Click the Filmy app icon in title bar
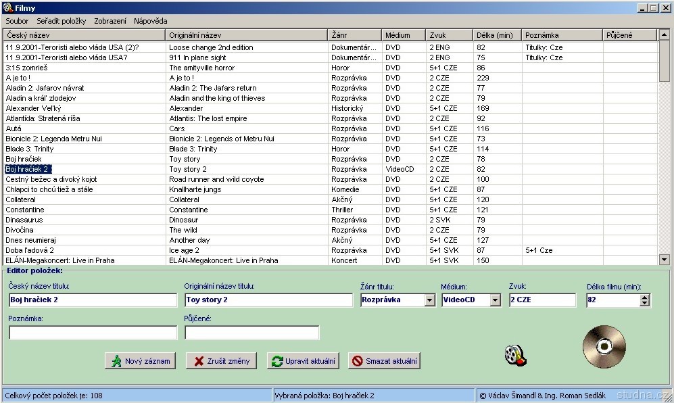Screen dimensions: 674x403 [7, 7]
